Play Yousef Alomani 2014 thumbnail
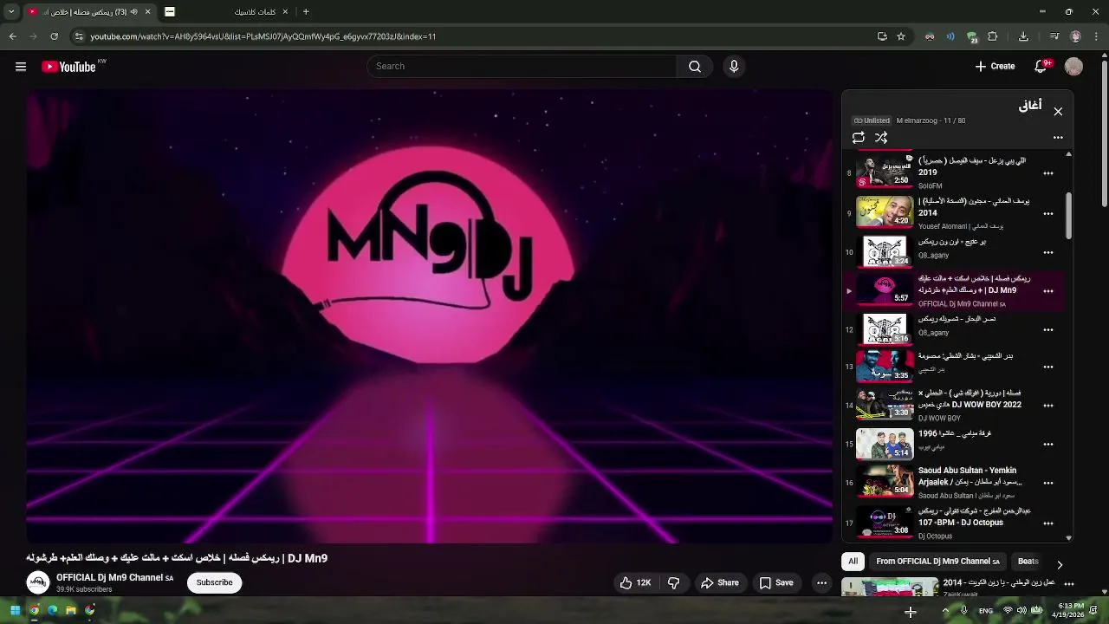1109x624 pixels. tap(885, 212)
